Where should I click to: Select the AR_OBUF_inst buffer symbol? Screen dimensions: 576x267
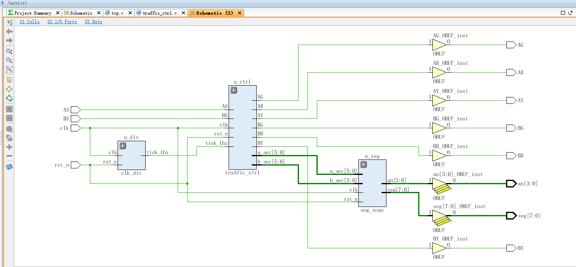[439, 72]
